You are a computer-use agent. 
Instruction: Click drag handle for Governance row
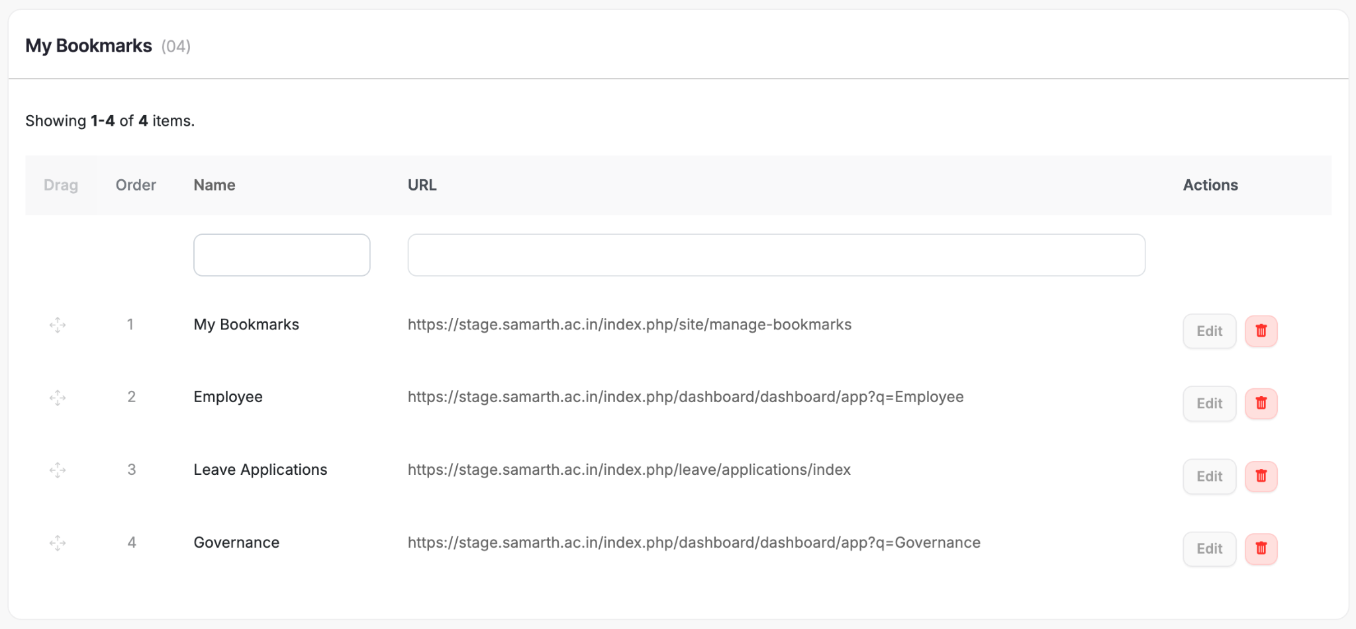58,543
